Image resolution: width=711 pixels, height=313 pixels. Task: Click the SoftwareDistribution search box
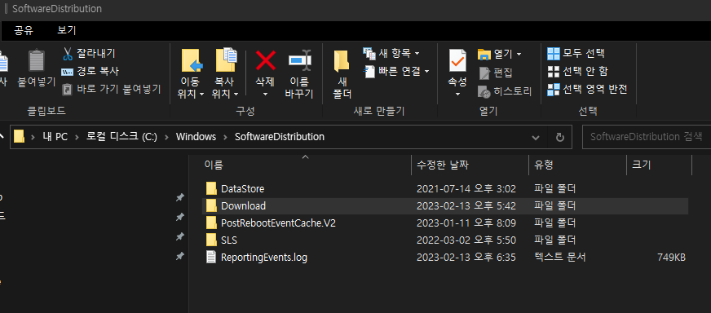pos(646,137)
